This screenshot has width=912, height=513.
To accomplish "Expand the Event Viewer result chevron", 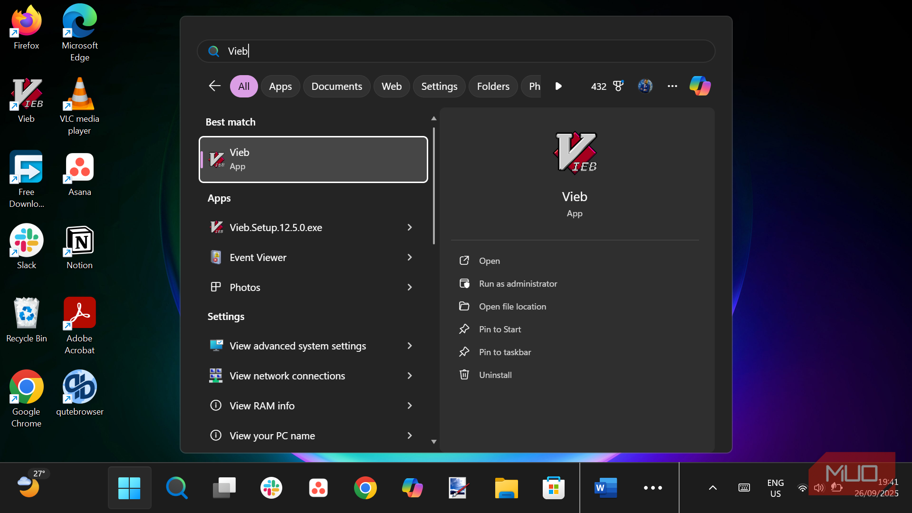I will point(409,257).
